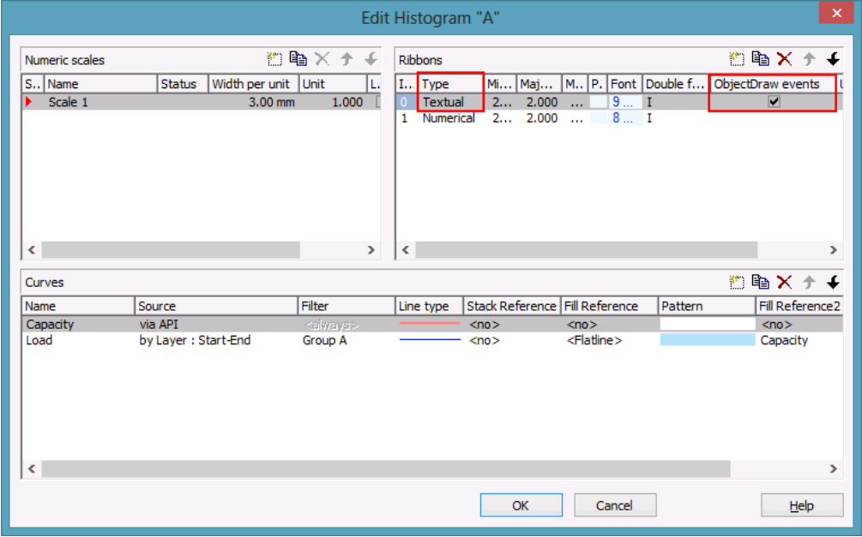Copy the selected ribbon

pyautogui.click(x=760, y=59)
